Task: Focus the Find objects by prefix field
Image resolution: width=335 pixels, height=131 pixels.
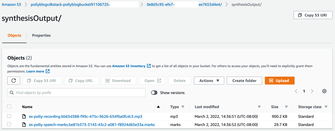Action: (x=76, y=93)
